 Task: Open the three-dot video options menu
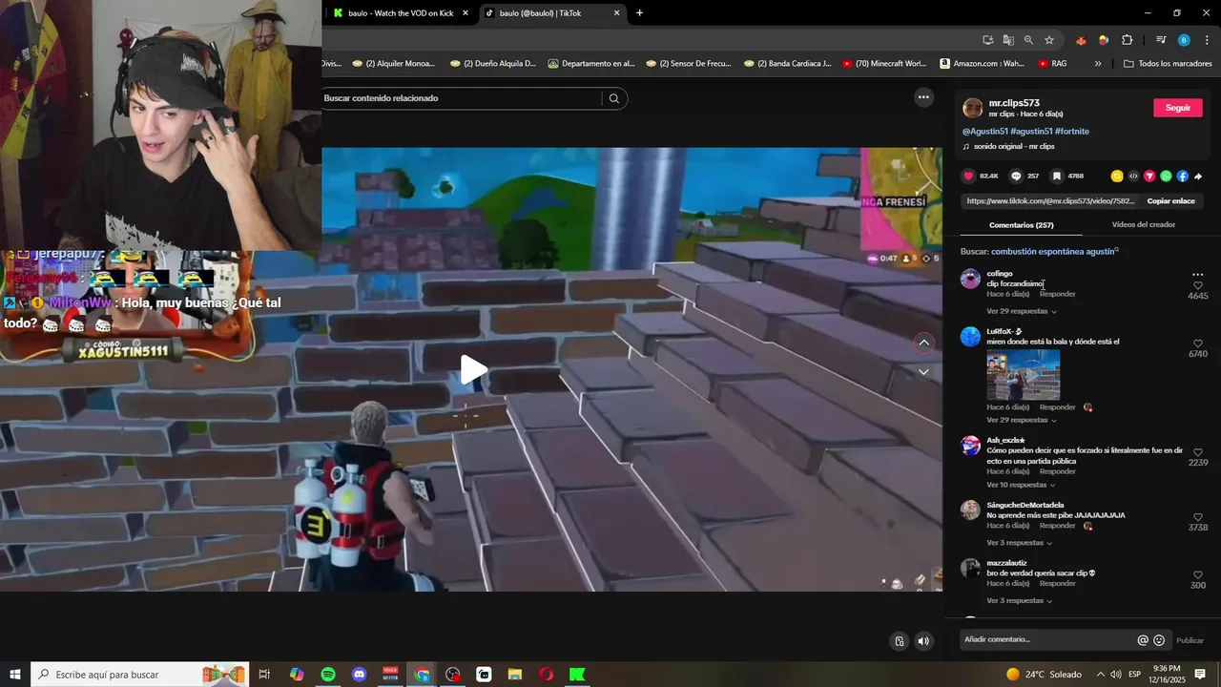click(922, 97)
